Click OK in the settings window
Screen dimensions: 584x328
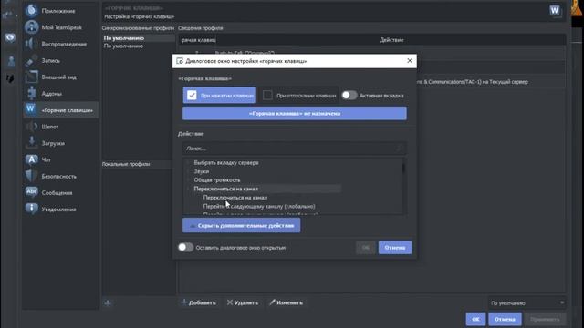pos(475,319)
